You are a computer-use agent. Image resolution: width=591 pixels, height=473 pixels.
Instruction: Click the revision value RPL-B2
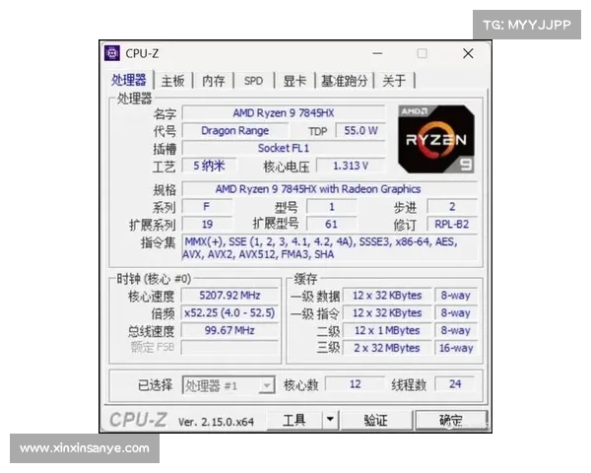click(452, 225)
